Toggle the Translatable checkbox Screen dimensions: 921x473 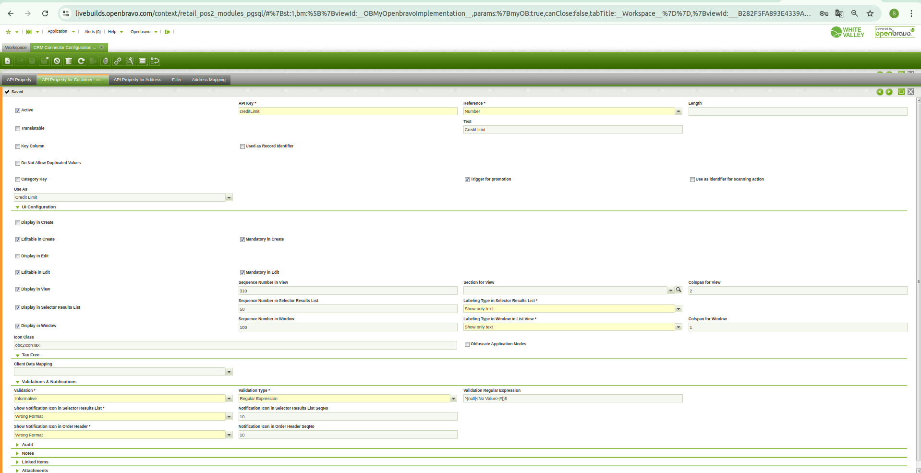coord(18,129)
